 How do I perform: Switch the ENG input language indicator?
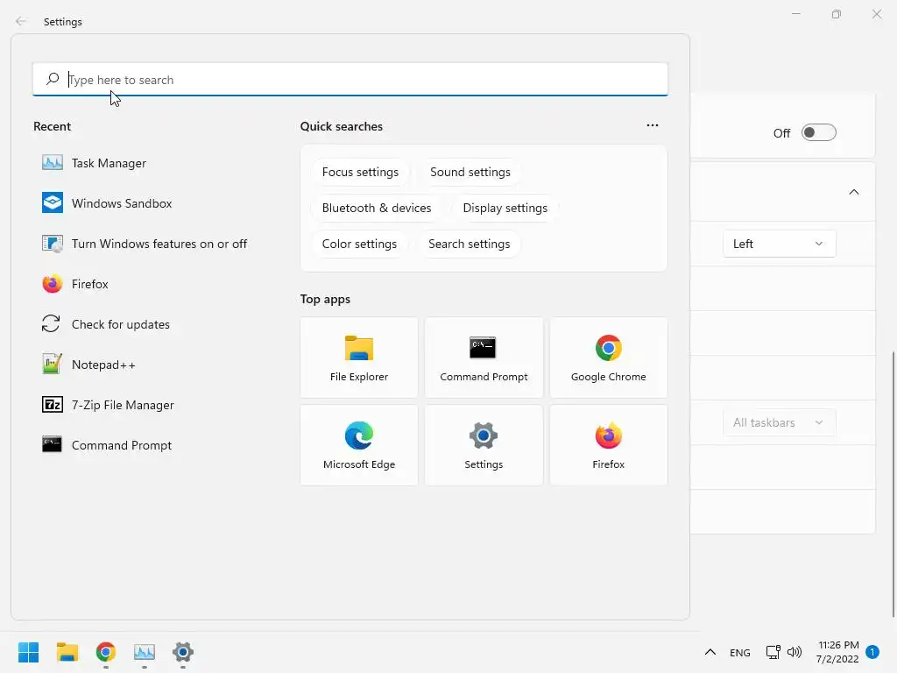739,652
